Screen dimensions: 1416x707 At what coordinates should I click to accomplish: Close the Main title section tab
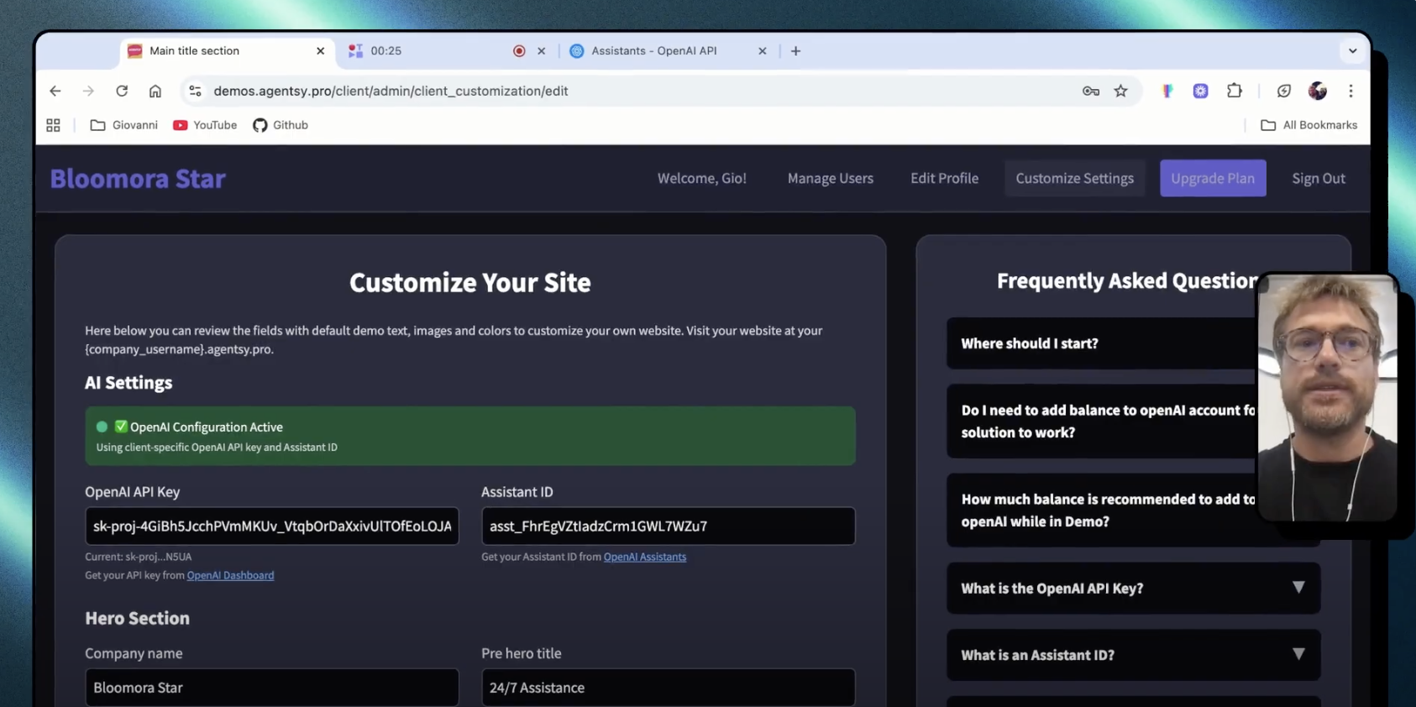click(320, 51)
